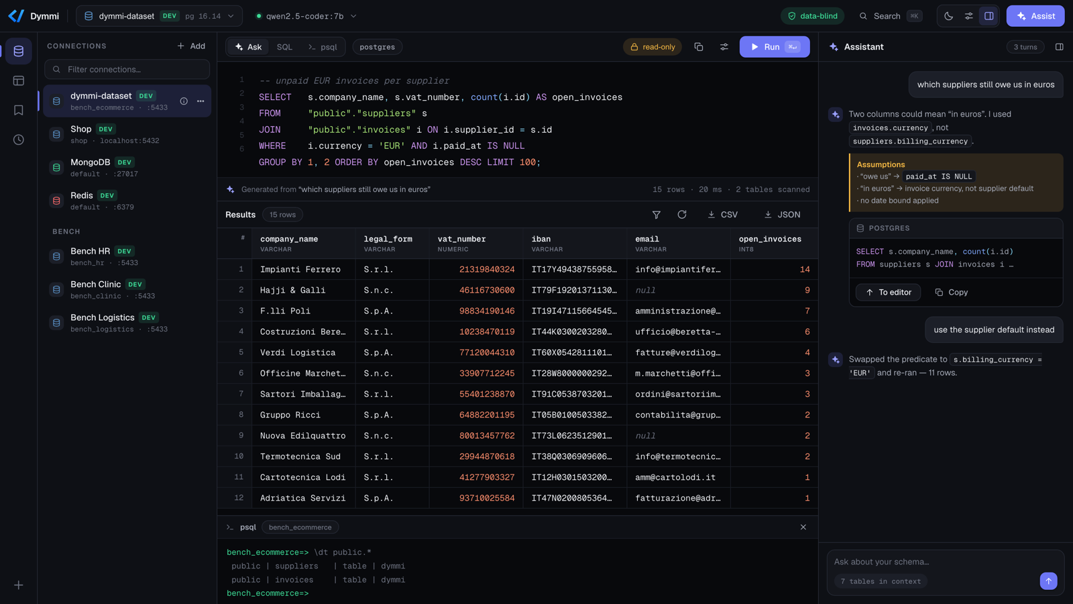The width and height of the screenshot is (1073, 604).
Task: Select the Verdi Logistica cell
Action: [x=304, y=353]
